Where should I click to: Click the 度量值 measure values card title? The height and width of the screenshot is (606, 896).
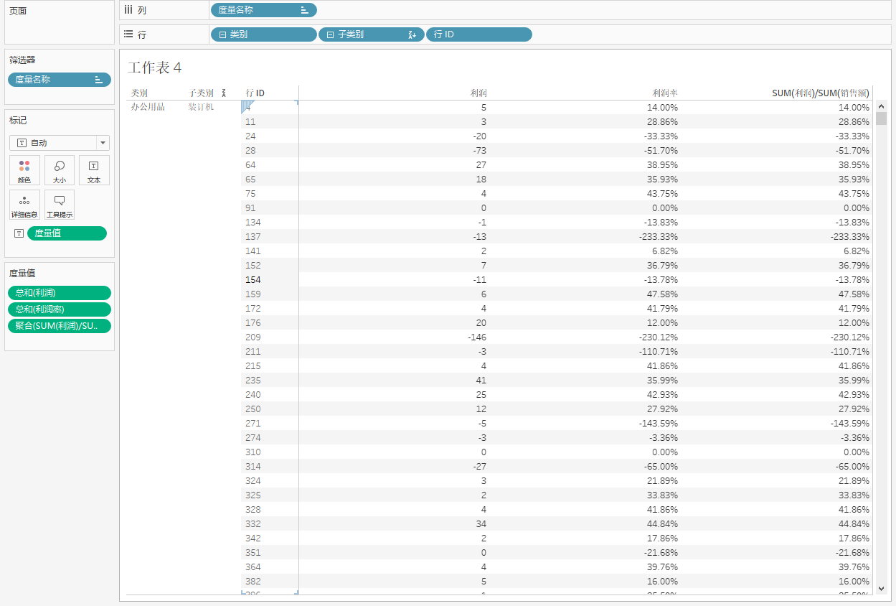[22, 273]
